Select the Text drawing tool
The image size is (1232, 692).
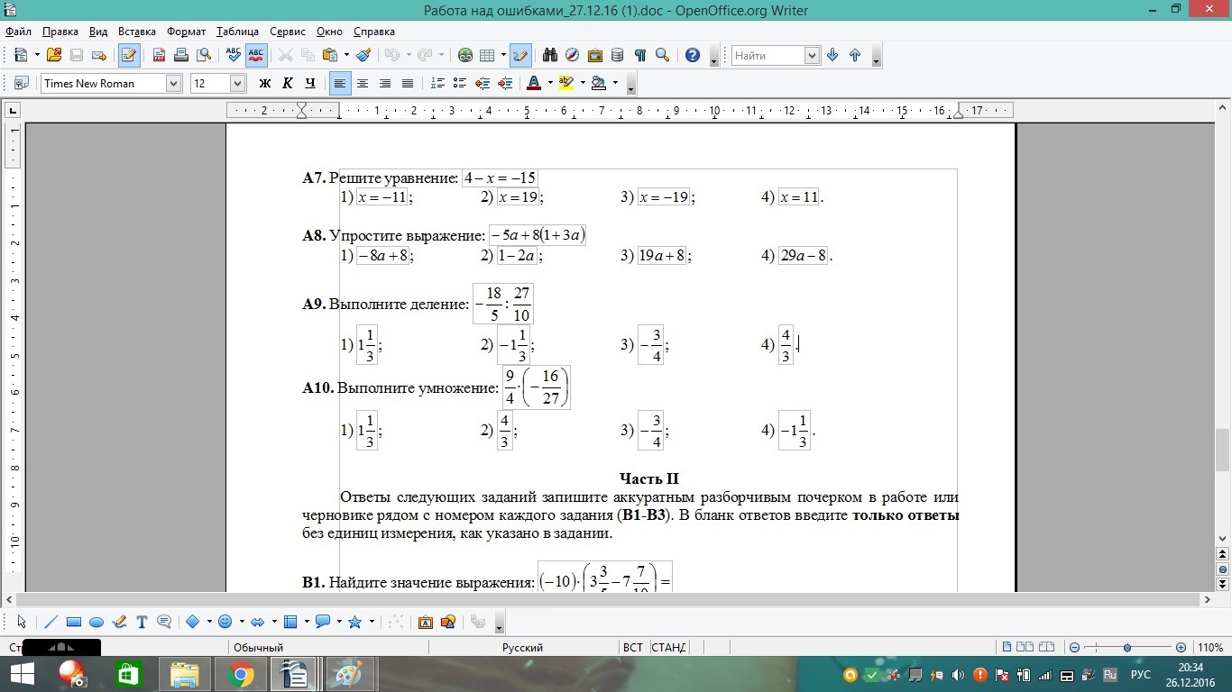[142, 622]
